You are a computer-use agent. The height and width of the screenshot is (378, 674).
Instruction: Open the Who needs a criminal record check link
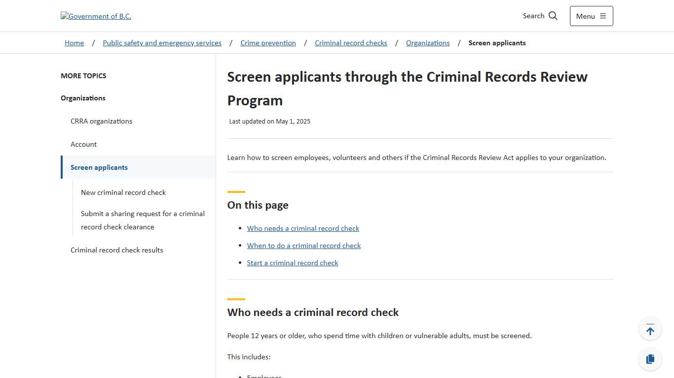pos(303,228)
